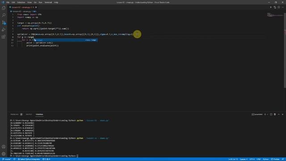Click the minimap code overview
Screen dimensions: 286x161
pos(275,15)
